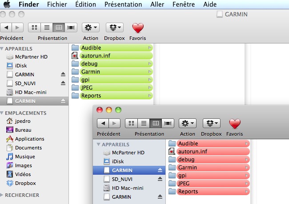Viewport: 289px width, 204px height.
Task: Open Bureau in sidebar
Action: (x=34, y=130)
